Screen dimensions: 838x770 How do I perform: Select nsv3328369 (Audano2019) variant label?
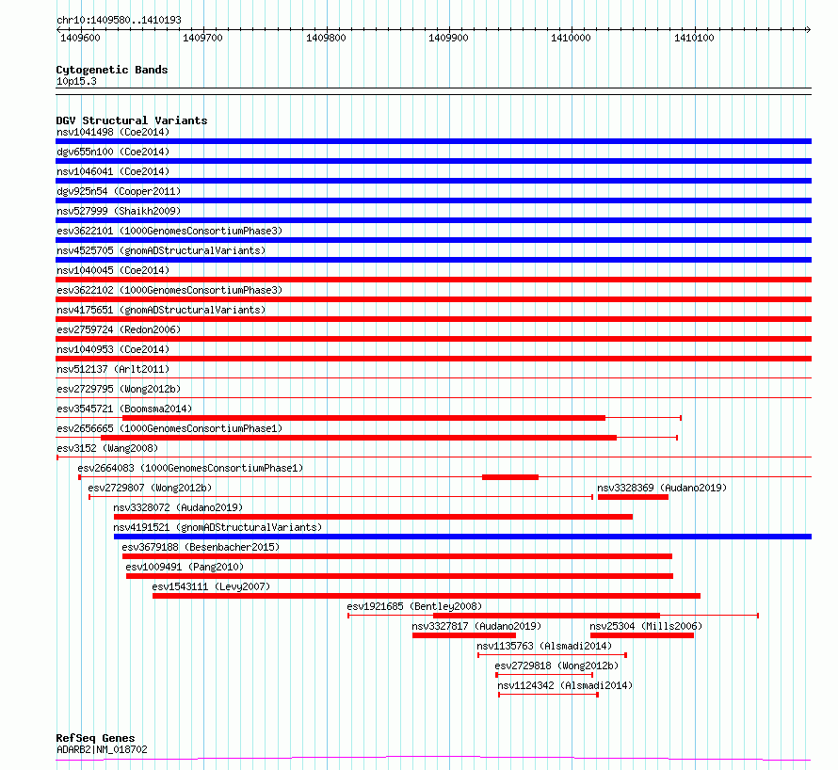tap(662, 488)
